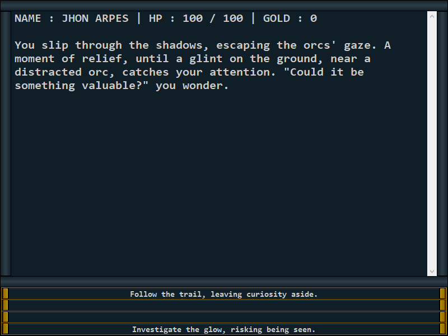This screenshot has height=336, width=448.
Task: Click gold end cap right of Investigate the glow
Action: [442, 329]
